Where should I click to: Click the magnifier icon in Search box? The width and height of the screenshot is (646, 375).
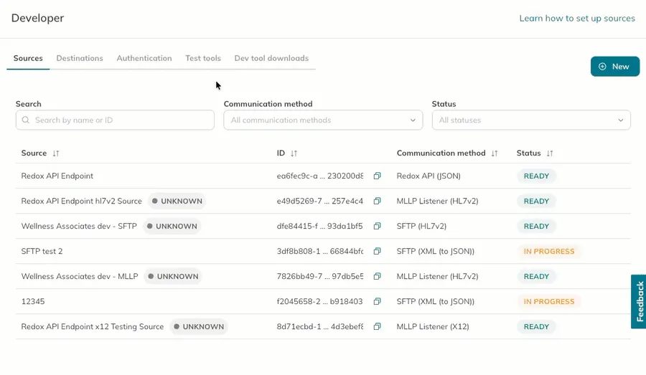[26, 120]
